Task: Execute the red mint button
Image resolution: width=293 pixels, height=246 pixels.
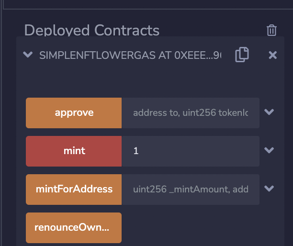Action: pos(74,151)
